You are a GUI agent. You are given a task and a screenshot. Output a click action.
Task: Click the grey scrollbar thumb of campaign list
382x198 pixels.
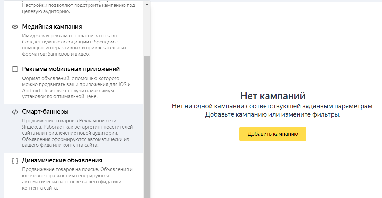(x=147, y=127)
